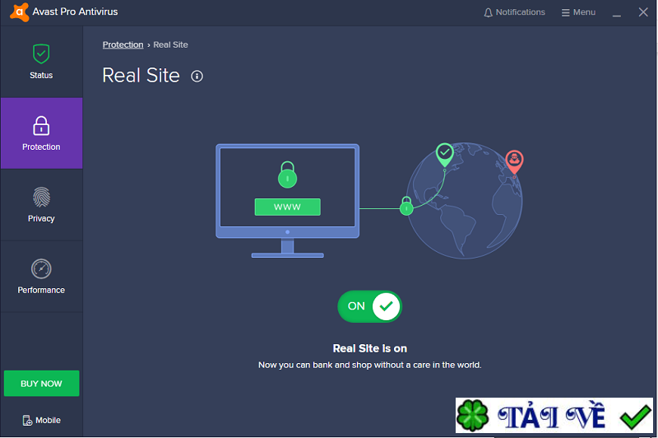Click the green padlock on monitor

tap(287, 175)
